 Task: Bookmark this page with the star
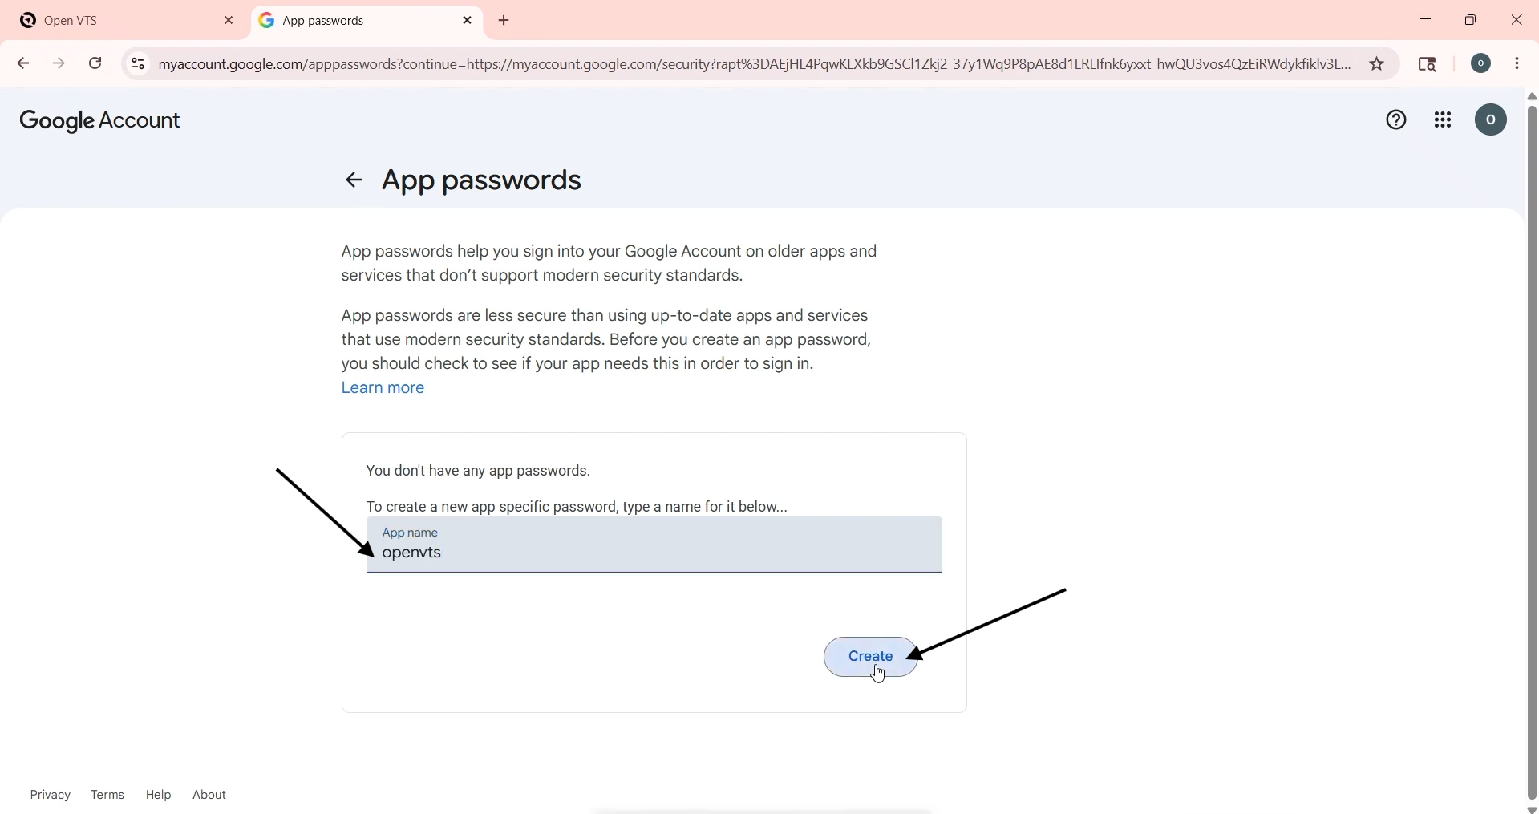pos(1377,64)
